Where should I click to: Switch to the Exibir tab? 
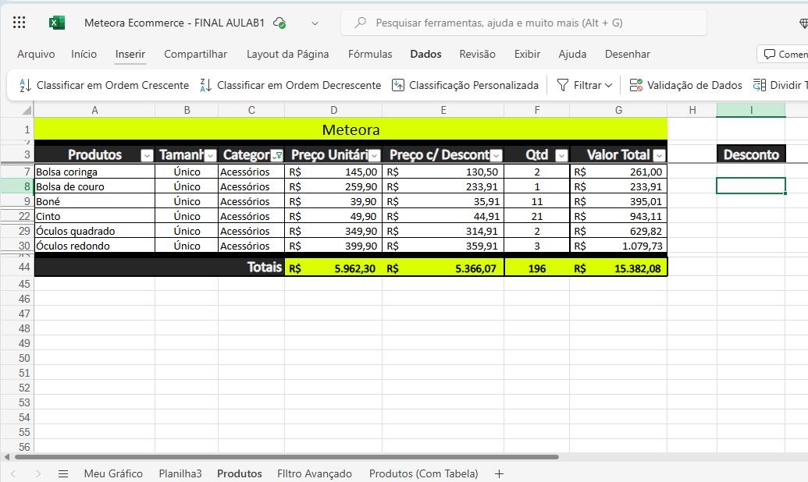pos(527,54)
